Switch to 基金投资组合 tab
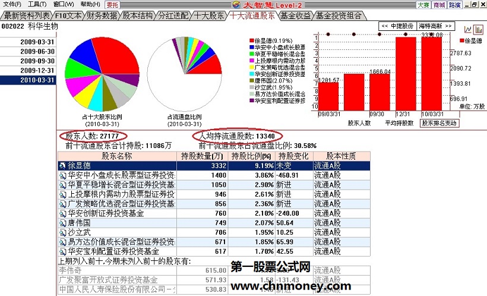The height and width of the screenshot is (296, 487). click(339, 15)
